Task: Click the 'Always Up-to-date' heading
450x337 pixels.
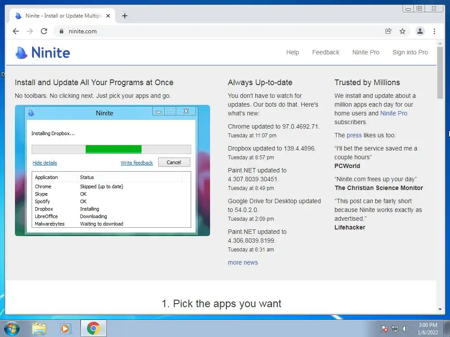Action: tap(260, 82)
